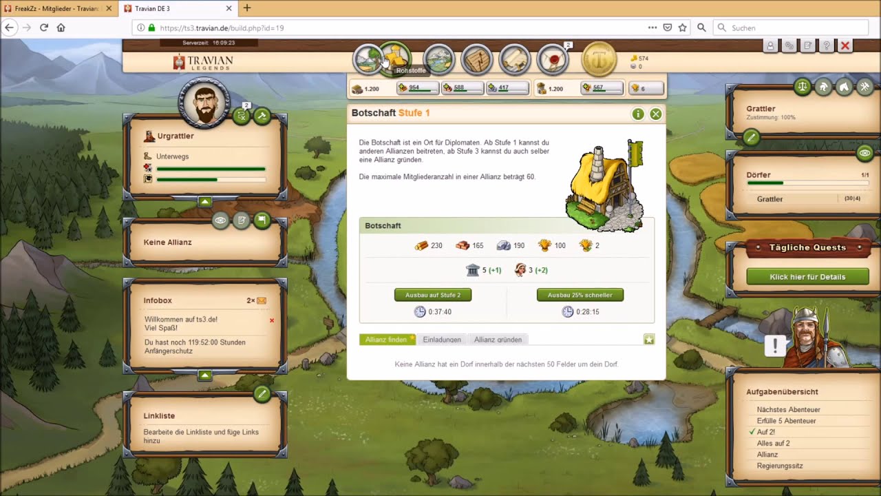Open the resource fields overview icon

click(367, 59)
